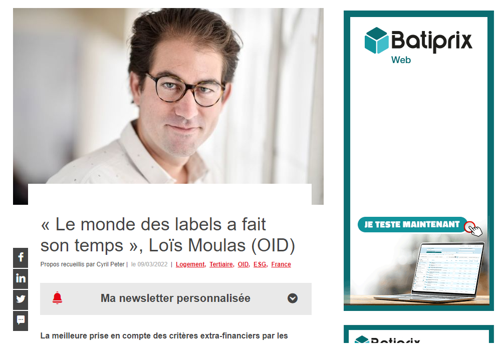Viewport: 500px width, 348px height.
Task: Click the Batiprix cube logo
Action: pos(376,40)
